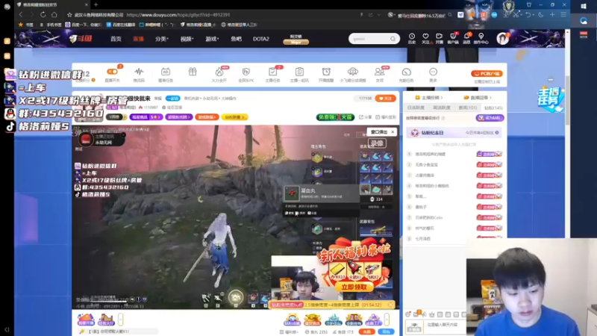Expand the 游戏 dropdown menu
Image resolution: width=597 pixels, height=336 pixels.
212,39
